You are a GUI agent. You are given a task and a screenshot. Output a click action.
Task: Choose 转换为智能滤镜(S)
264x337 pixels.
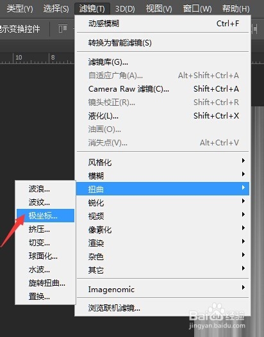tap(163, 43)
